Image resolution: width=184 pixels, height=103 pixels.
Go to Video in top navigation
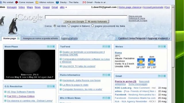(22, 7)
